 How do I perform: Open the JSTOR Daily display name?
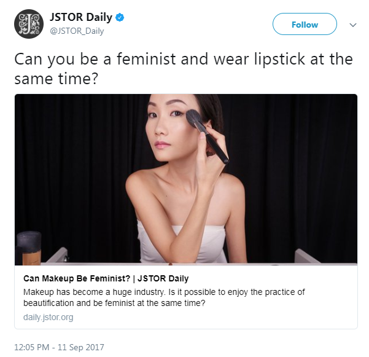81,17
